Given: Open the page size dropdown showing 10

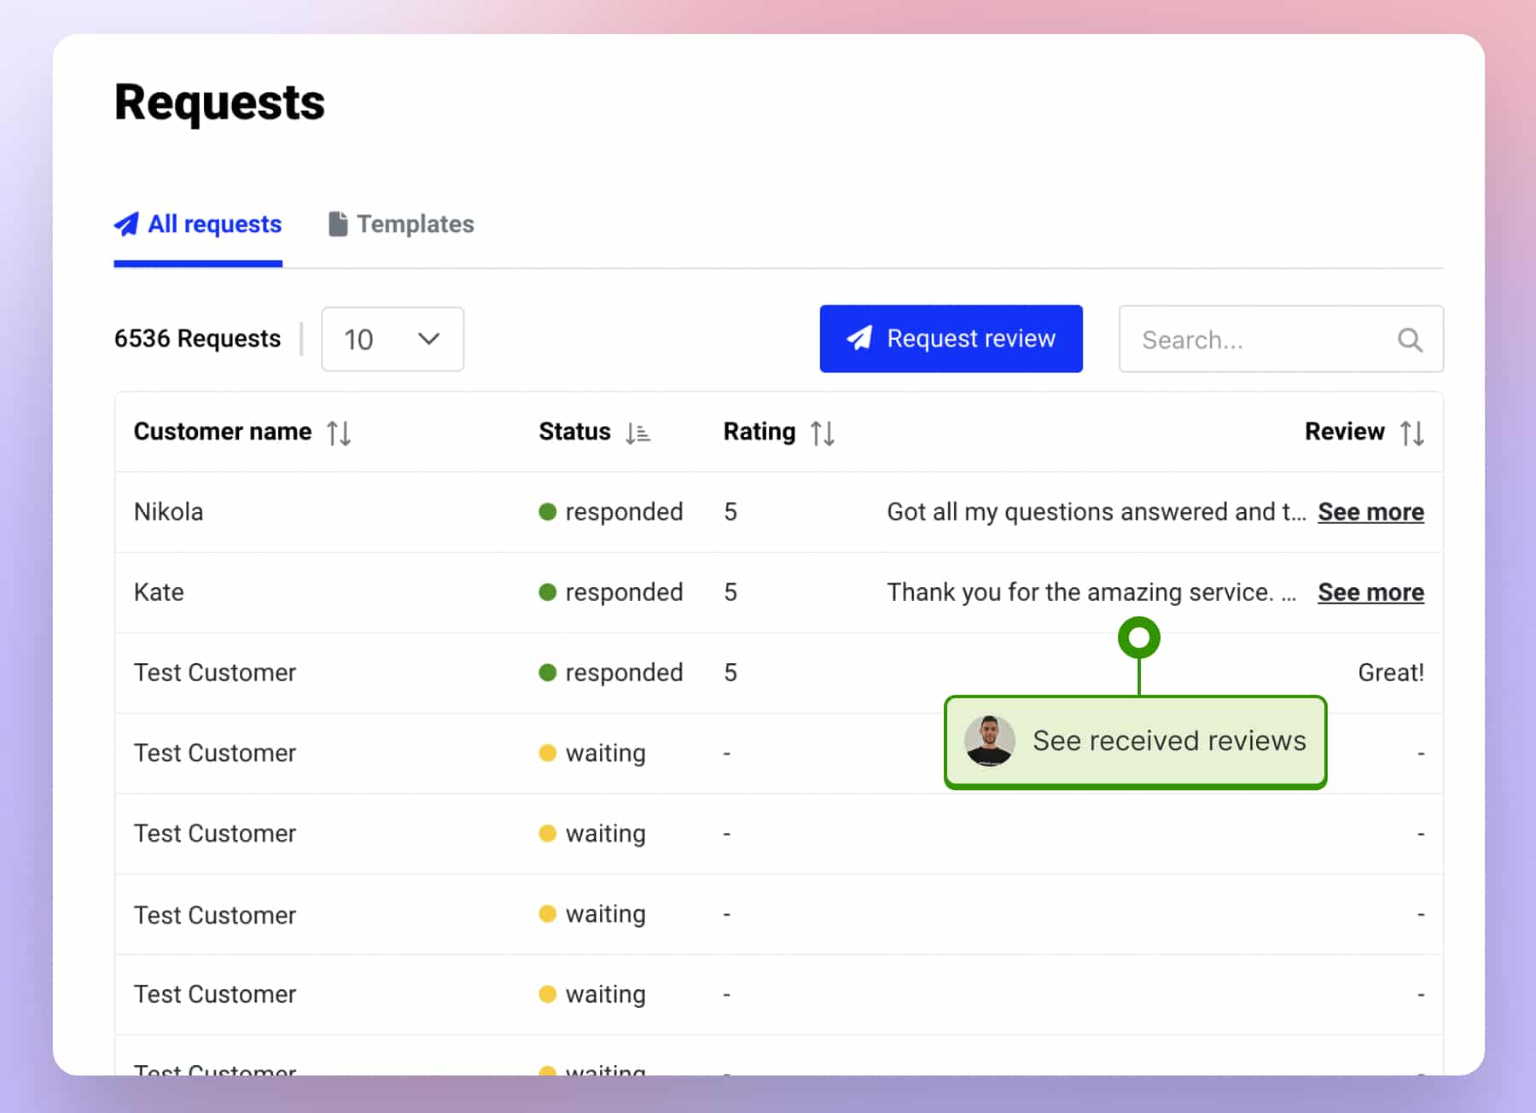Looking at the screenshot, I should pyautogui.click(x=392, y=339).
